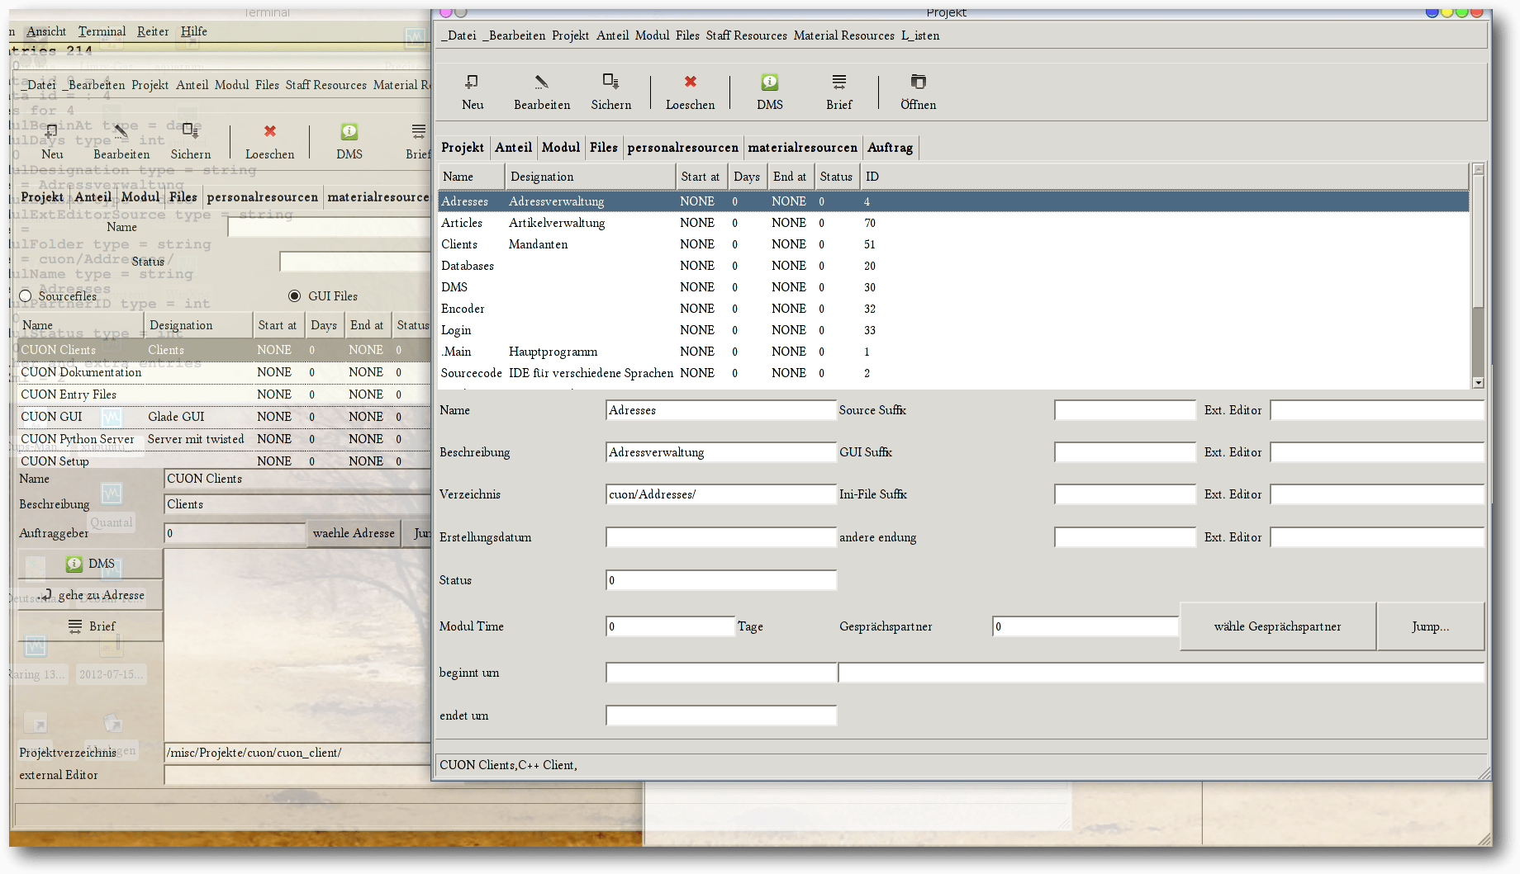1520x874 pixels.
Task: Select the Login row
Action: (953, 330)
